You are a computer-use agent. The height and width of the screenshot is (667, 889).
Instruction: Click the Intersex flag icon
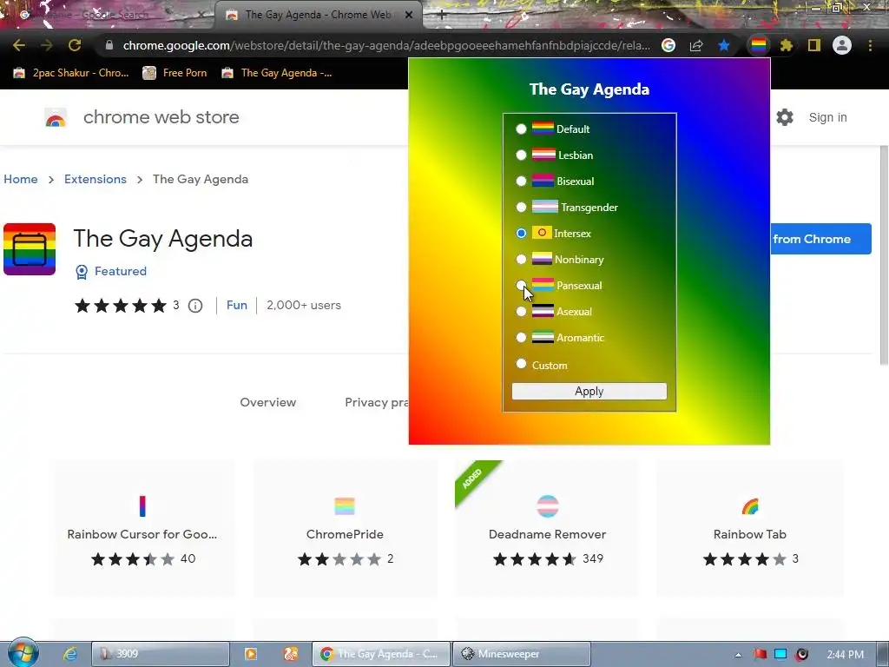(x=542, y=233)
